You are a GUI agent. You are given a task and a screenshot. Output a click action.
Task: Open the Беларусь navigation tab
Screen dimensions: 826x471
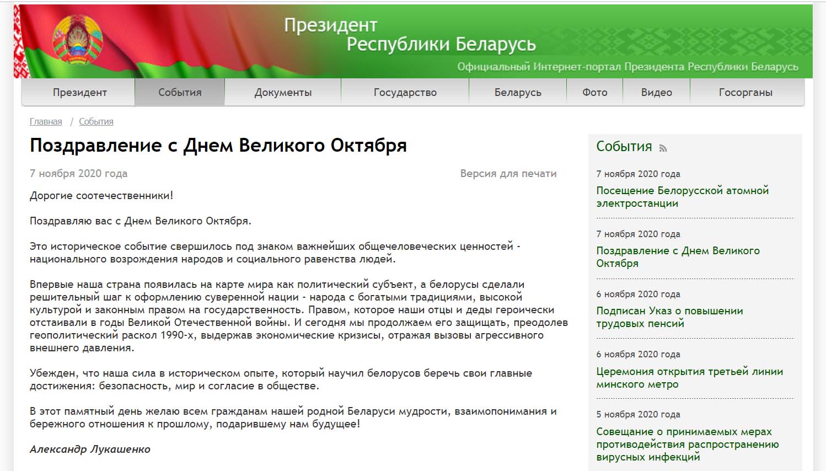(518, 92)
